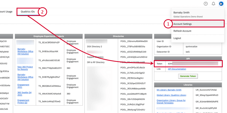Screen dimensions: 227x113
Task: Select ID POOL_2UfkQULS0gZPlsF
Action: [132, 104]
